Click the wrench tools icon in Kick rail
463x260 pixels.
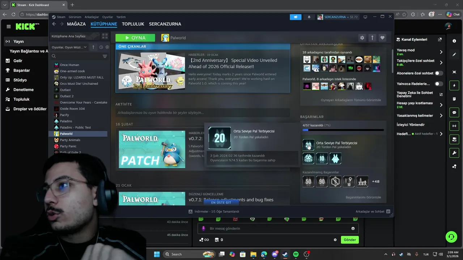click(x=454, y=153)
